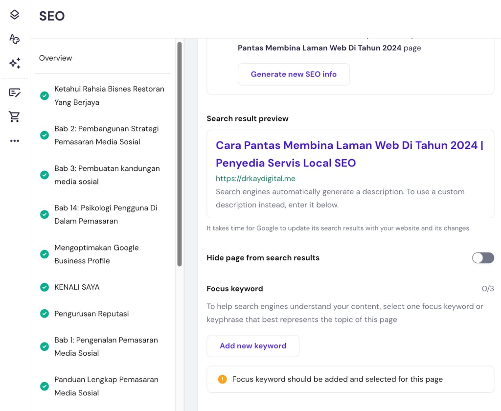Click the Add new keyword button
Screen dimensions: 501x411
click(253, 346)
